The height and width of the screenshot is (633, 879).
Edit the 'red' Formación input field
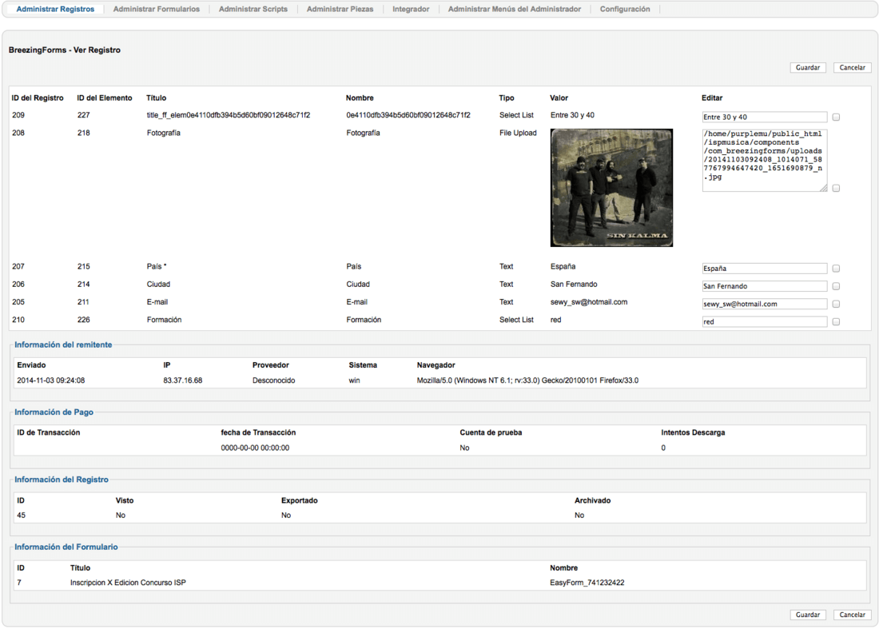(x=765, y=322)
